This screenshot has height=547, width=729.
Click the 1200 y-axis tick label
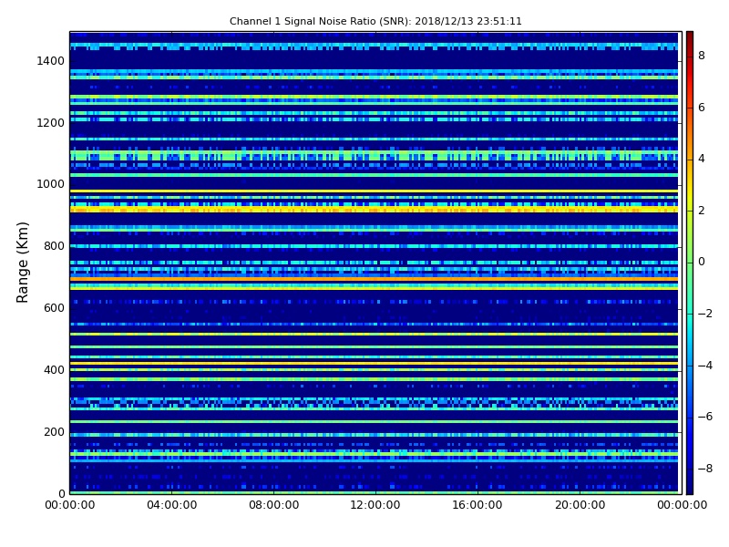[51, 123]
